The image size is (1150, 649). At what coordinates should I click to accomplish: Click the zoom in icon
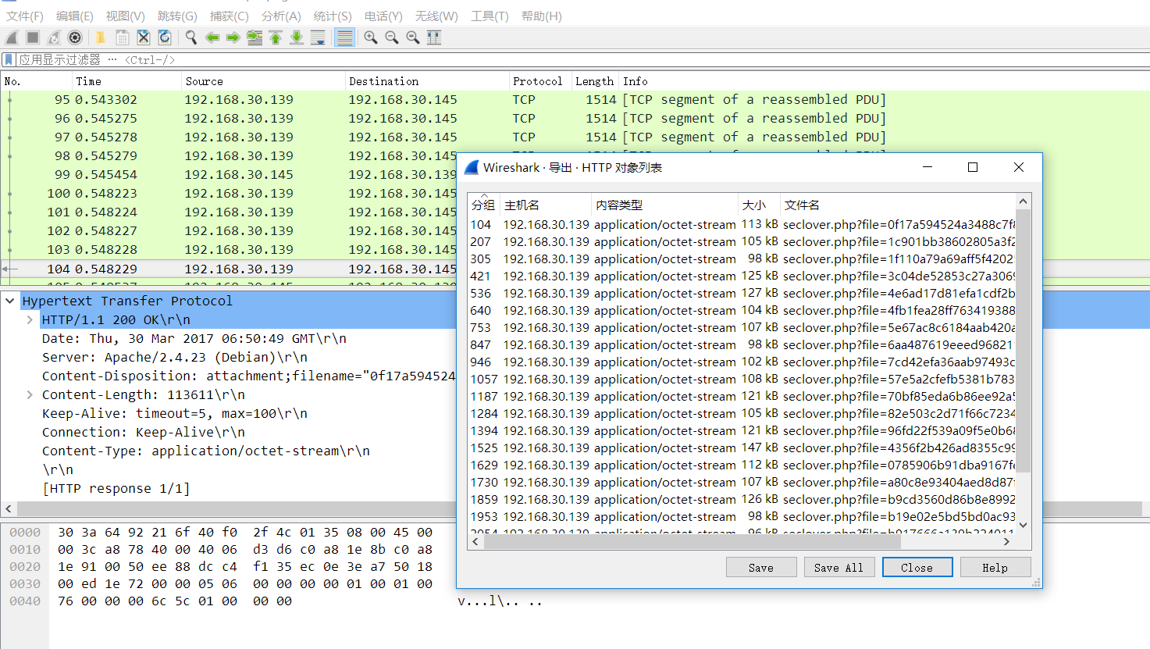(371, 37)
